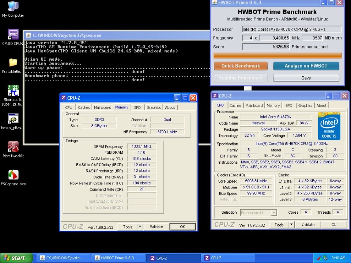
Task: Click Tools button in Memory CPU-Z window
Action: pyautogui.click(x=127, y=226)
